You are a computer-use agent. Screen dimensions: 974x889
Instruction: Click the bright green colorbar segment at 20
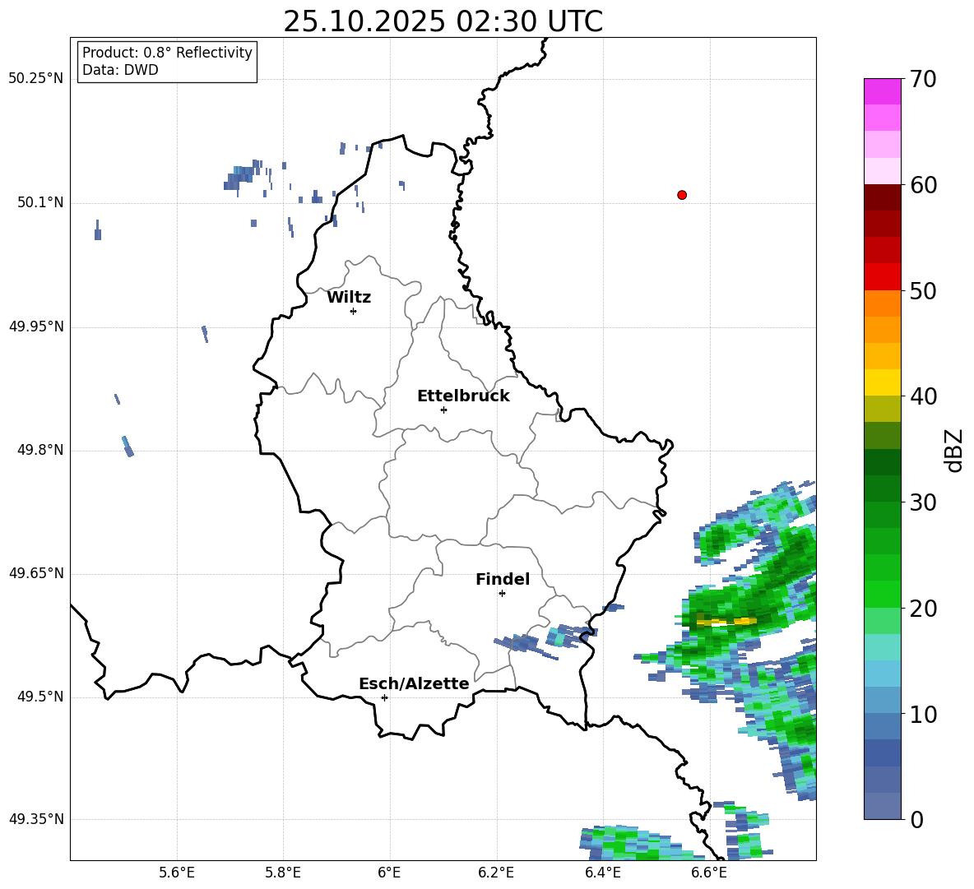tap(882, 595)
